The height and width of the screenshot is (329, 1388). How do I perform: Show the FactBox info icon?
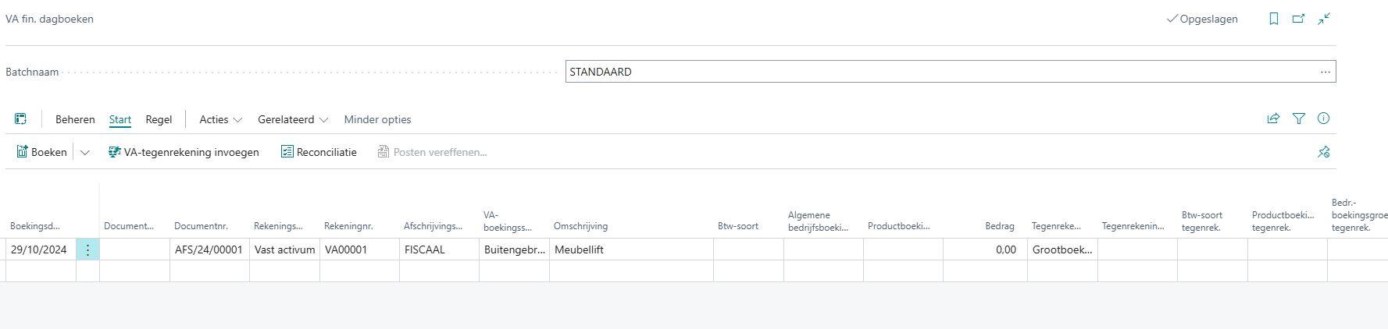tap(1323, 119)
